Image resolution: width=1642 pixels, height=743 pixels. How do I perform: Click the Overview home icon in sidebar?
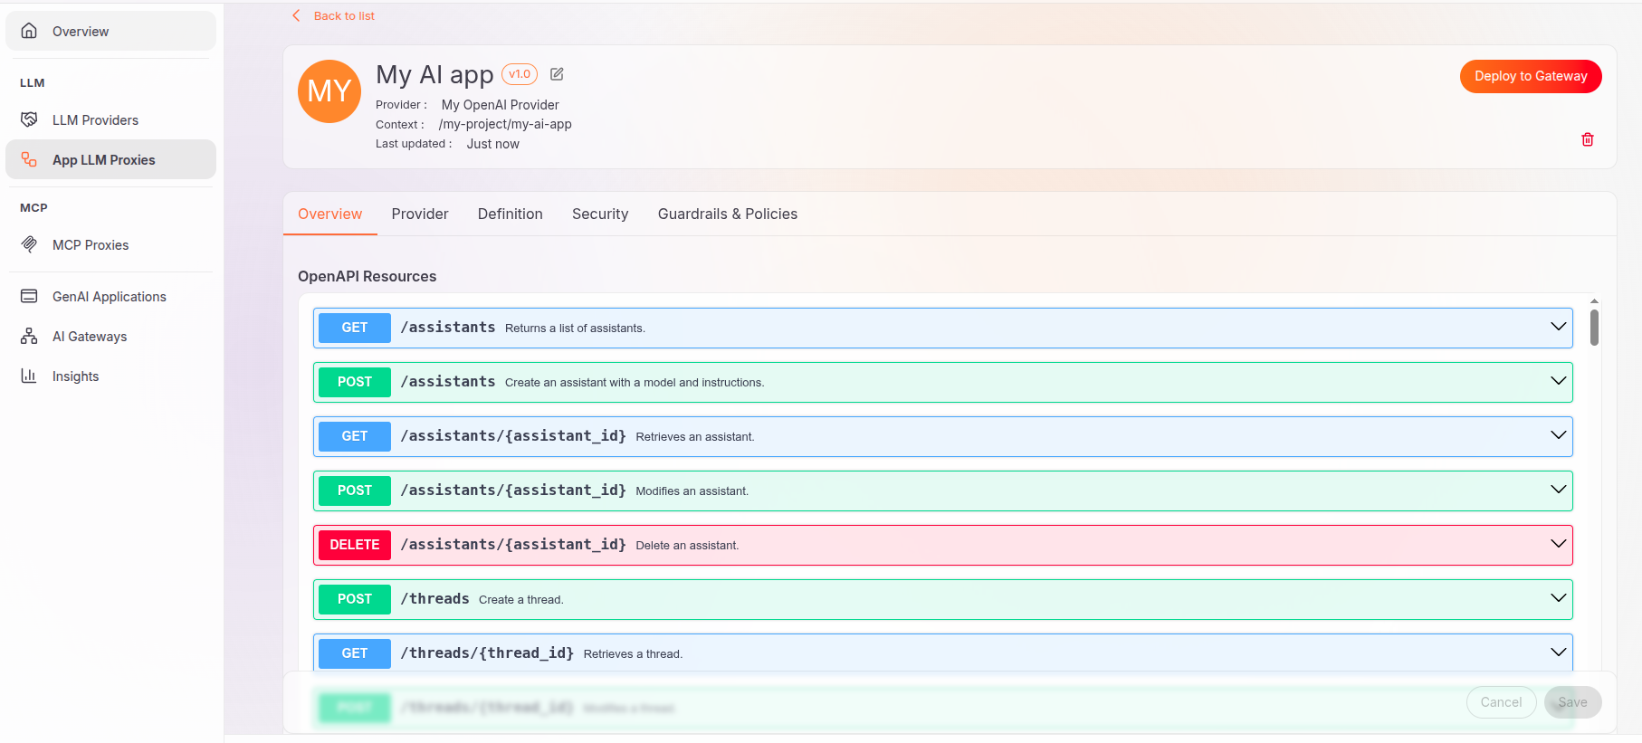click(x=29, y=31)
